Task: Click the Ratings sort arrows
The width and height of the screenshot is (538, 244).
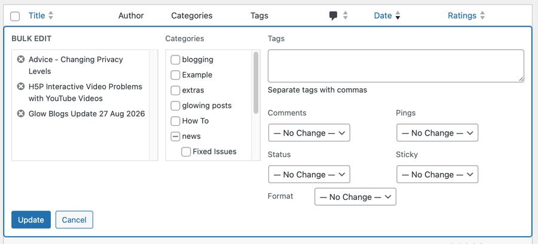Action: click(482, 16)
